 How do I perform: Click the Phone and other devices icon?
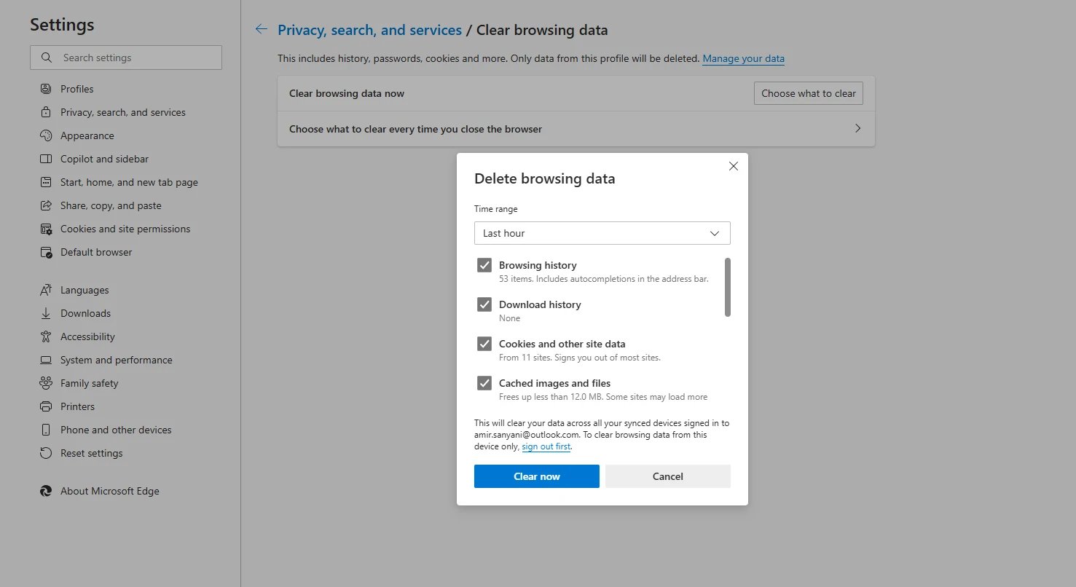[x=46, y=430]
